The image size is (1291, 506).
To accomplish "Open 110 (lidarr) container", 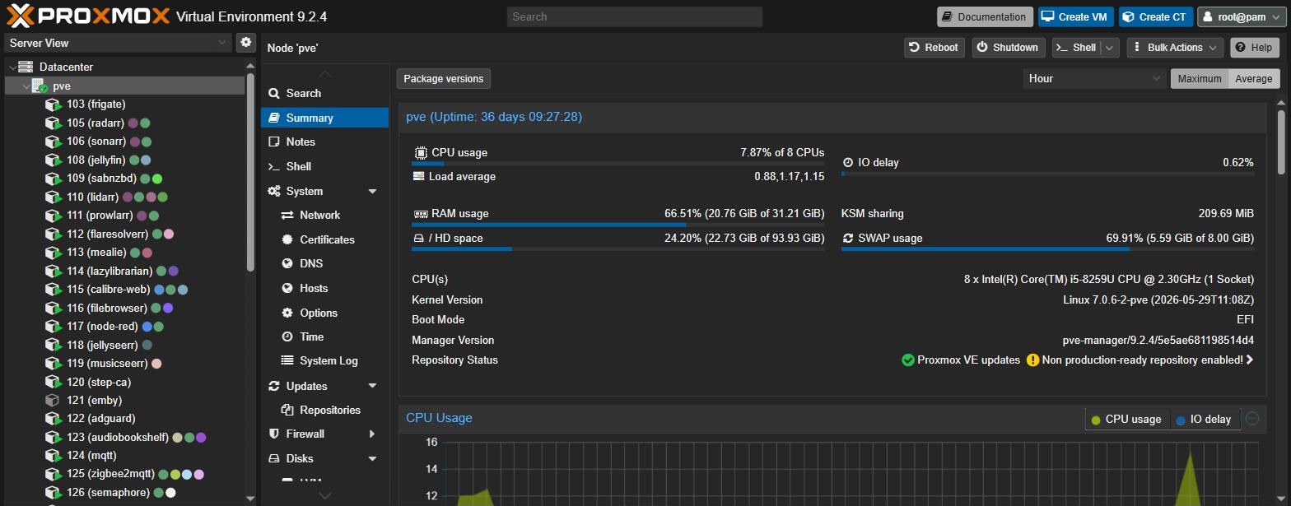I will (x=92, y=197).
